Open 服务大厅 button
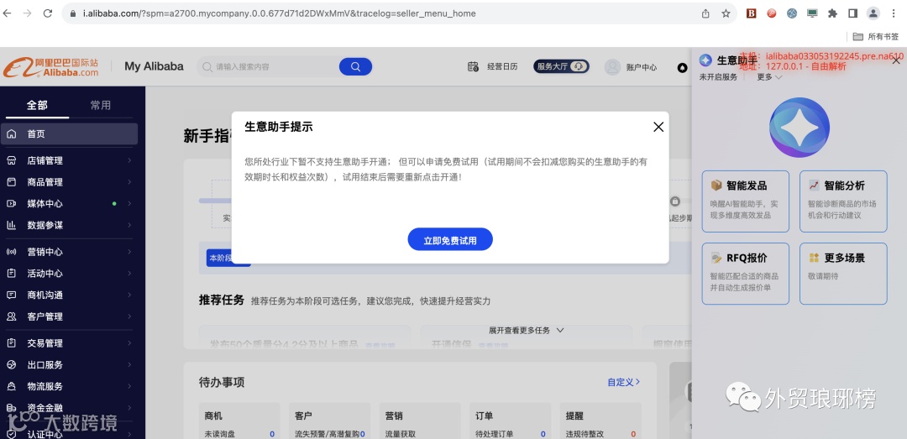This screenshot has height=439, width=907. click(561, 66)
